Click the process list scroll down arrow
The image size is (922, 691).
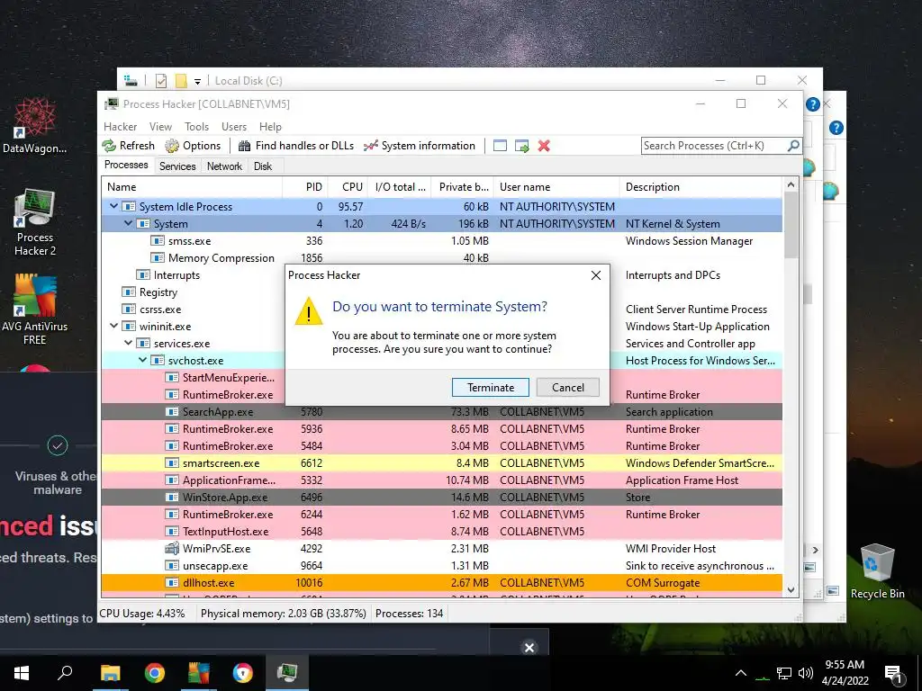point(791,590)
